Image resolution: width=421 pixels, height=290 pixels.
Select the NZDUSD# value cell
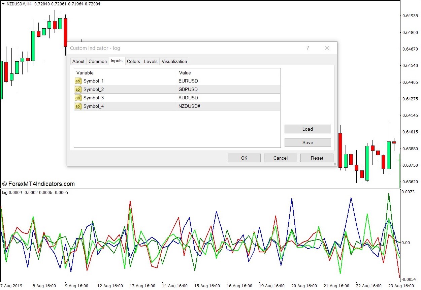(229, 106)
